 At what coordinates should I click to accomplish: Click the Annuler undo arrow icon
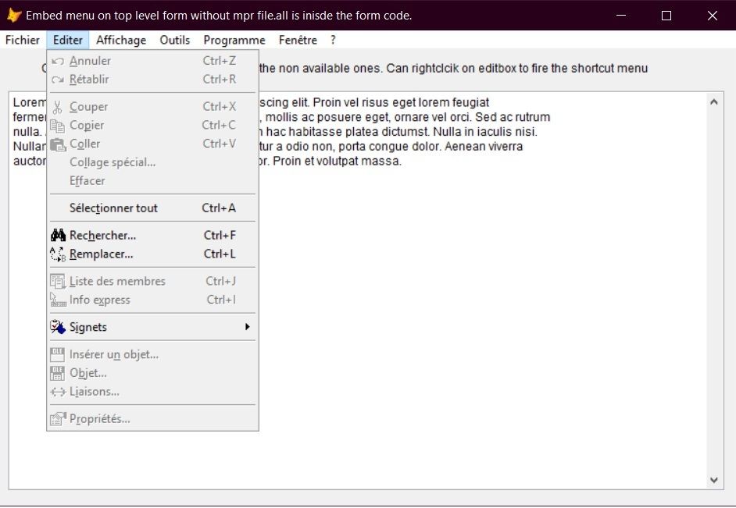[x=56, y=60]
